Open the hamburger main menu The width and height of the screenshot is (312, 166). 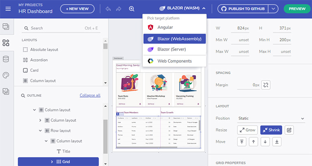[8, 9]
